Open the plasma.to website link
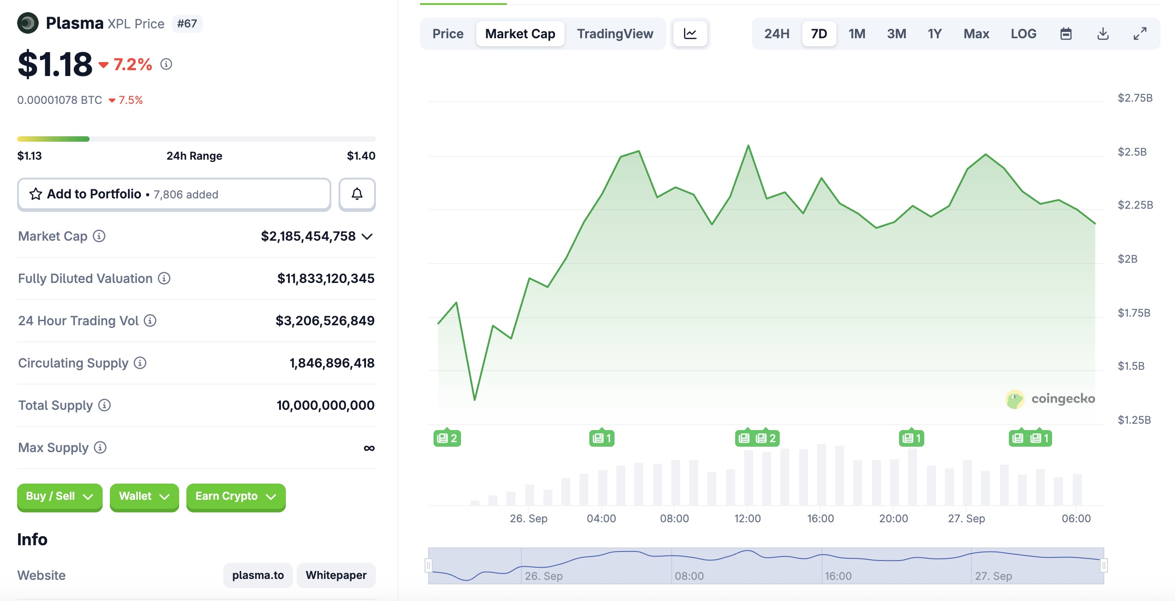Image resolution: width=1175 pixels, height=601 pixels. (x=258, y=575)
